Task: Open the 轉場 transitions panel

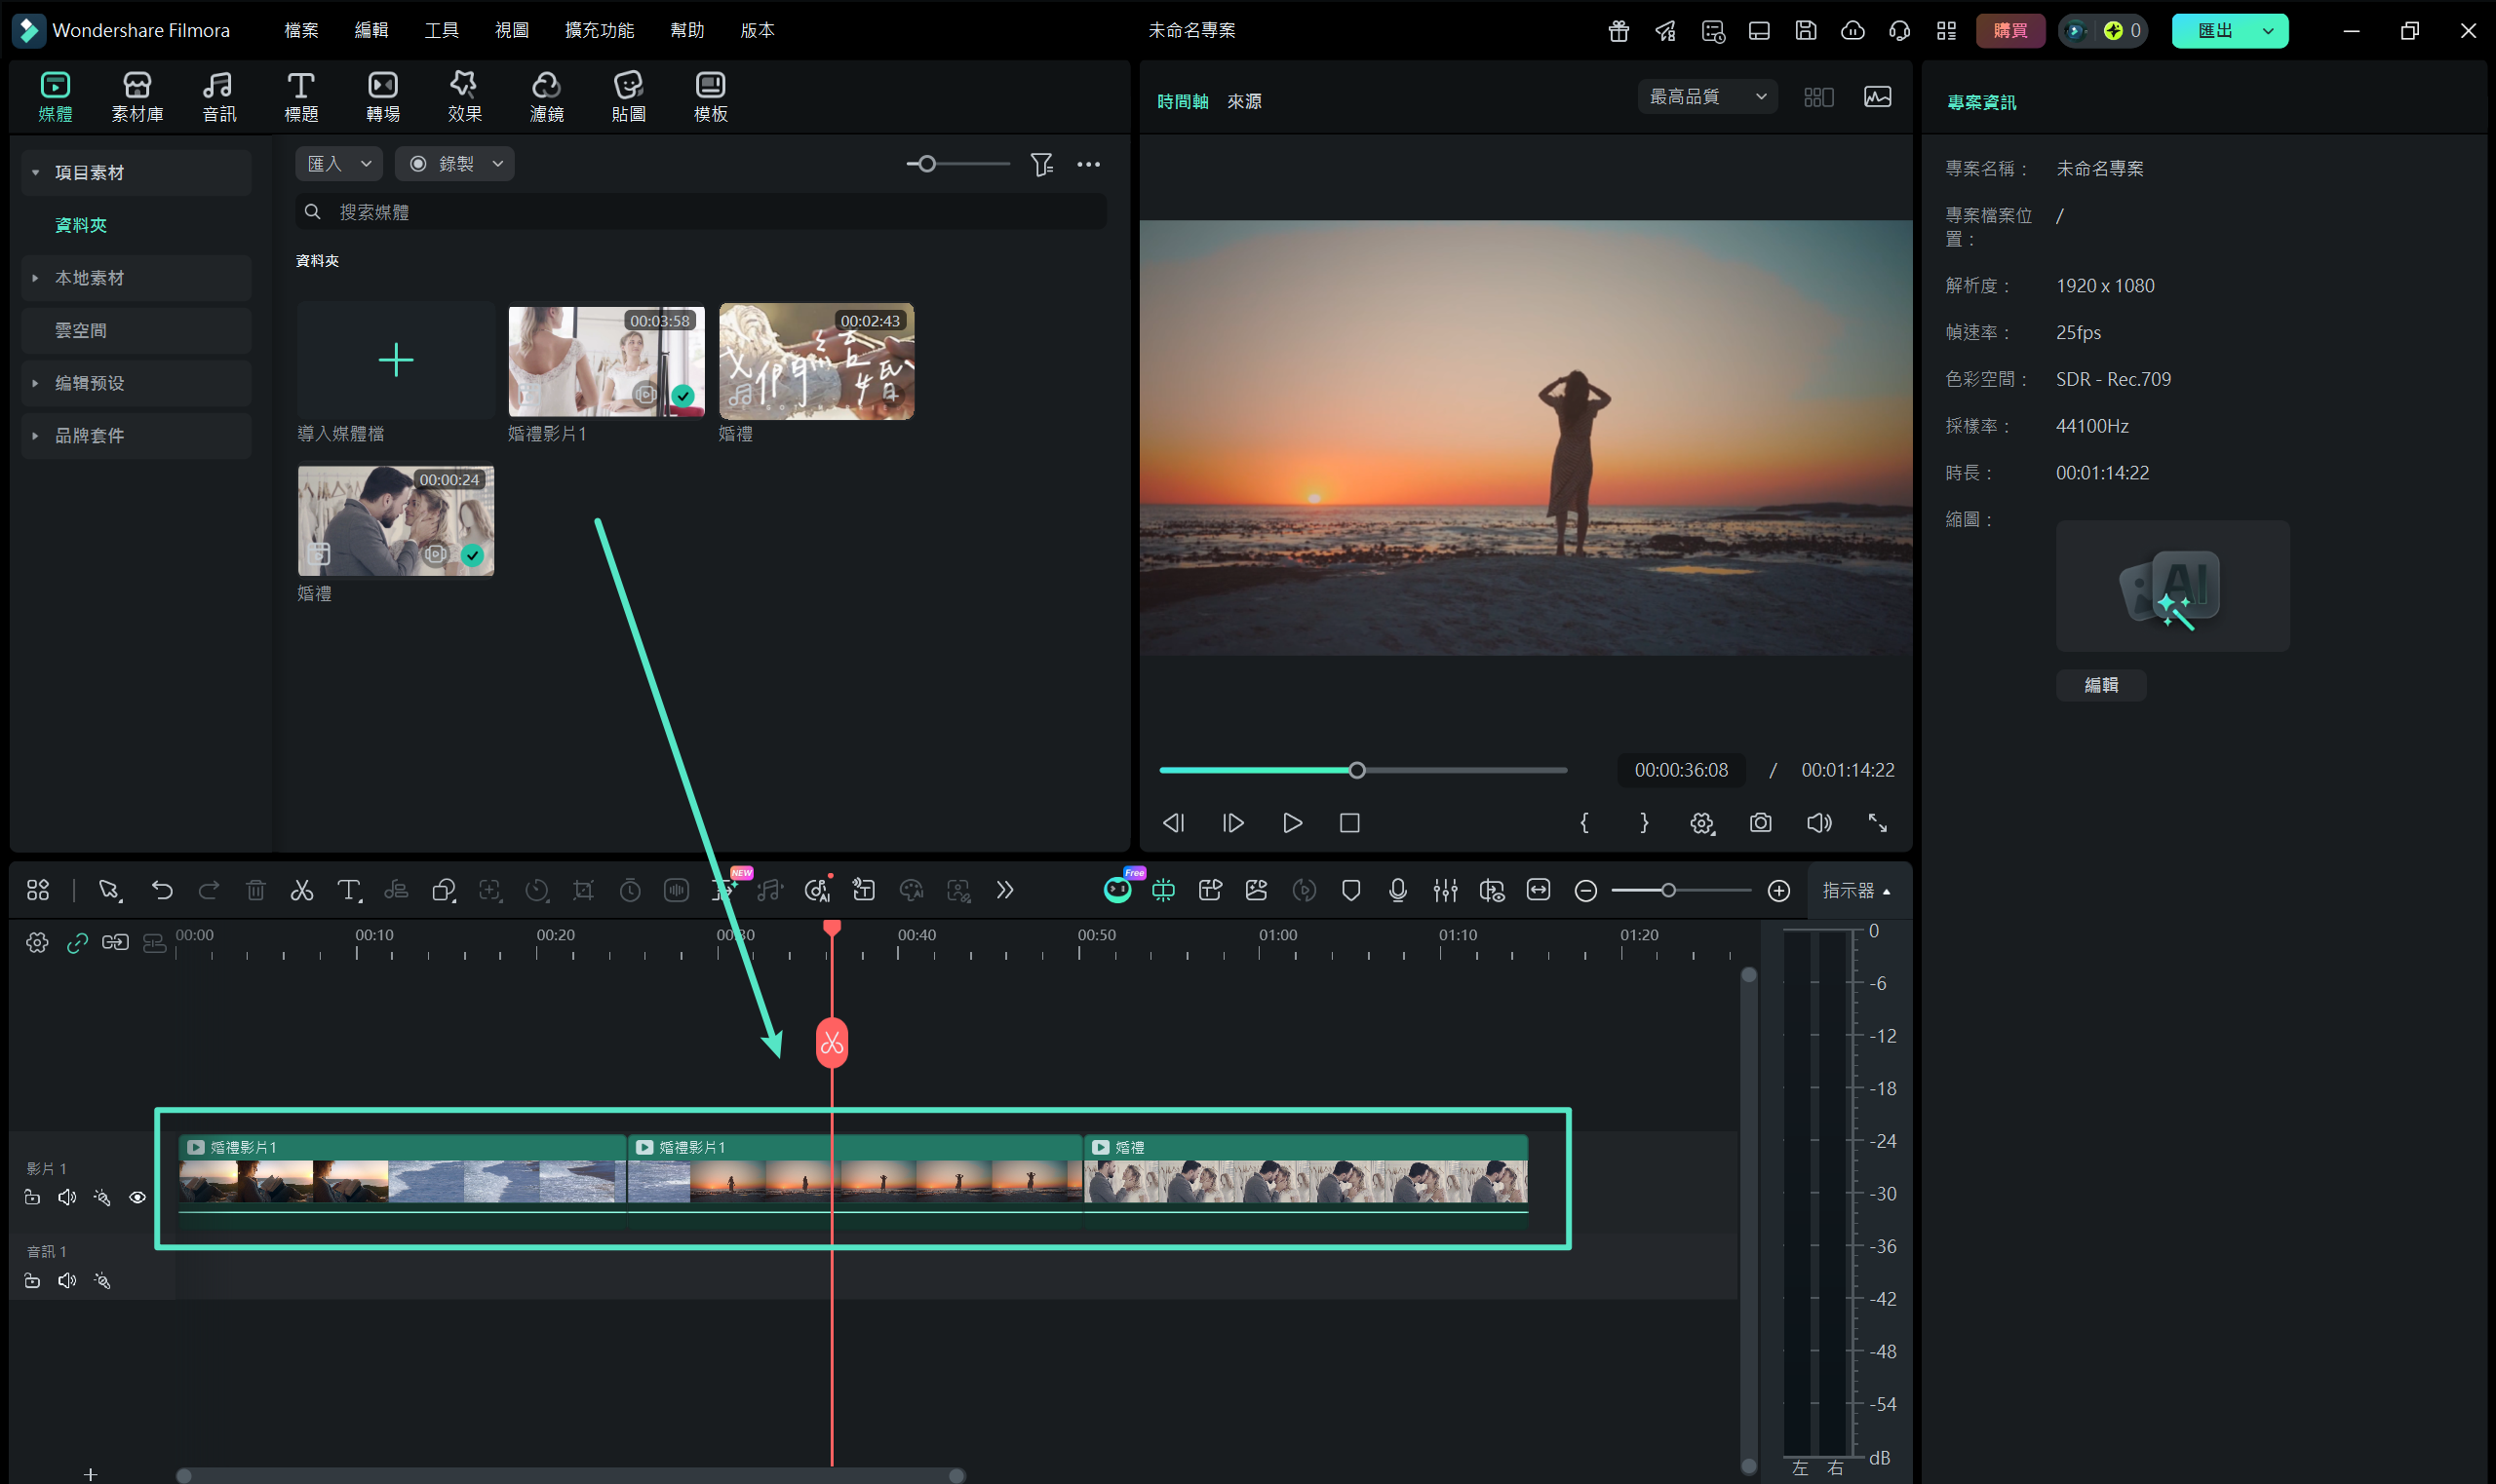Action: click(382, 97)
